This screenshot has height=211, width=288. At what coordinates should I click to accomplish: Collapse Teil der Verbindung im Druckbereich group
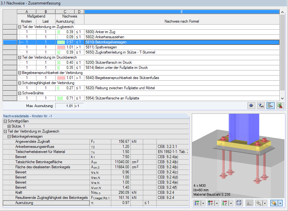click(19, 57)
